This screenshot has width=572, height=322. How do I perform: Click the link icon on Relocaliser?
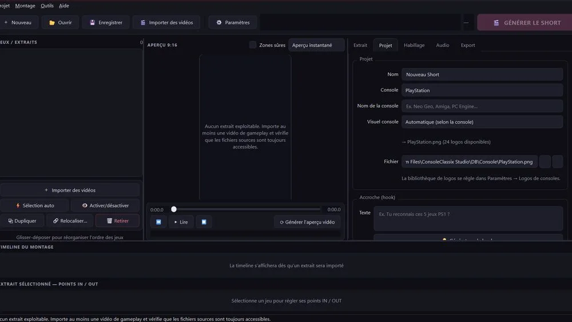tap(56, 221)
